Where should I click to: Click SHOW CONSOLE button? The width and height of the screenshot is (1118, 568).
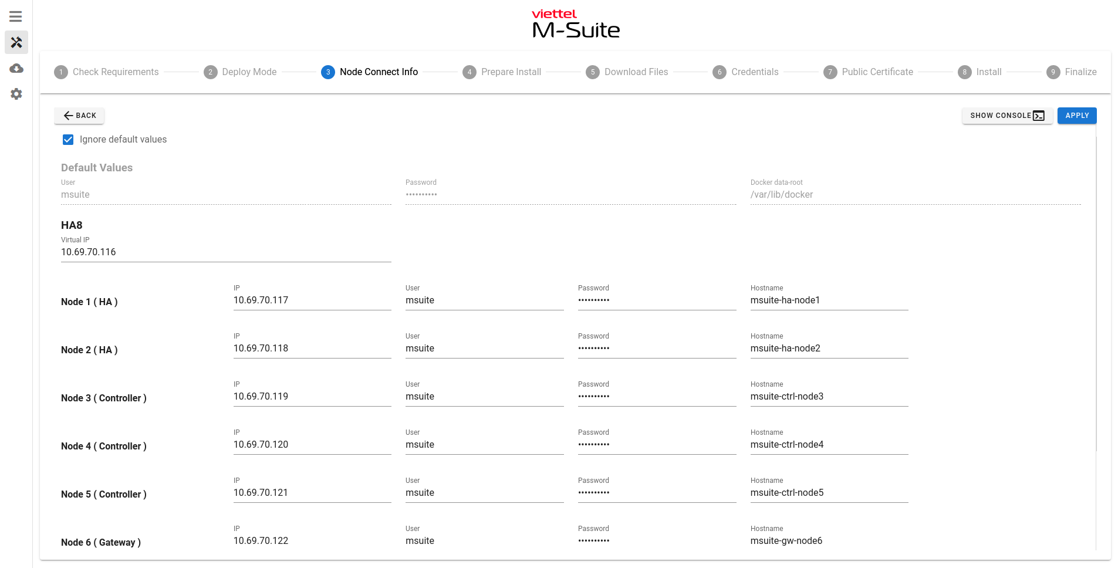tap(1007, 116)
